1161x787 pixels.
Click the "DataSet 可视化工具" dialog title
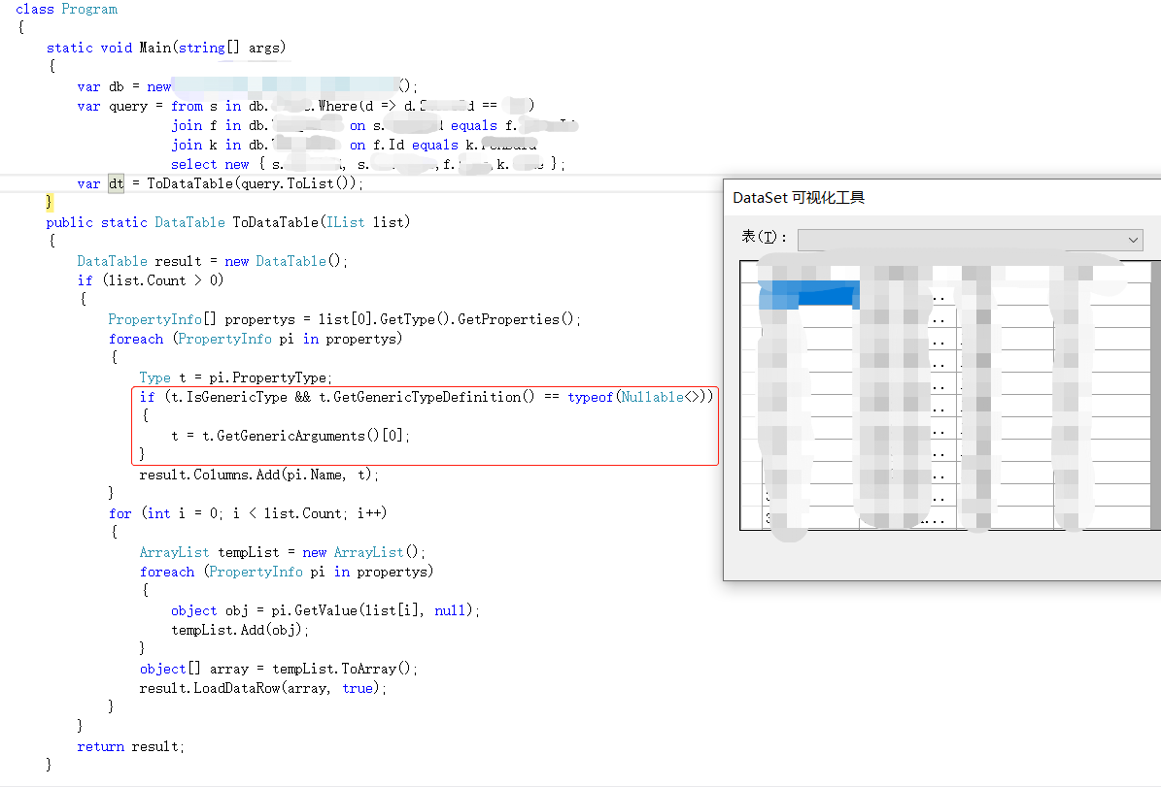click(x=799, y=198)
